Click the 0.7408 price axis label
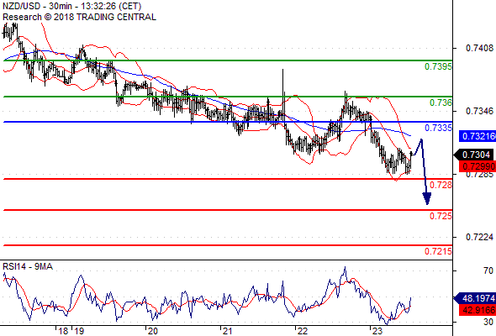 (479, 49)
